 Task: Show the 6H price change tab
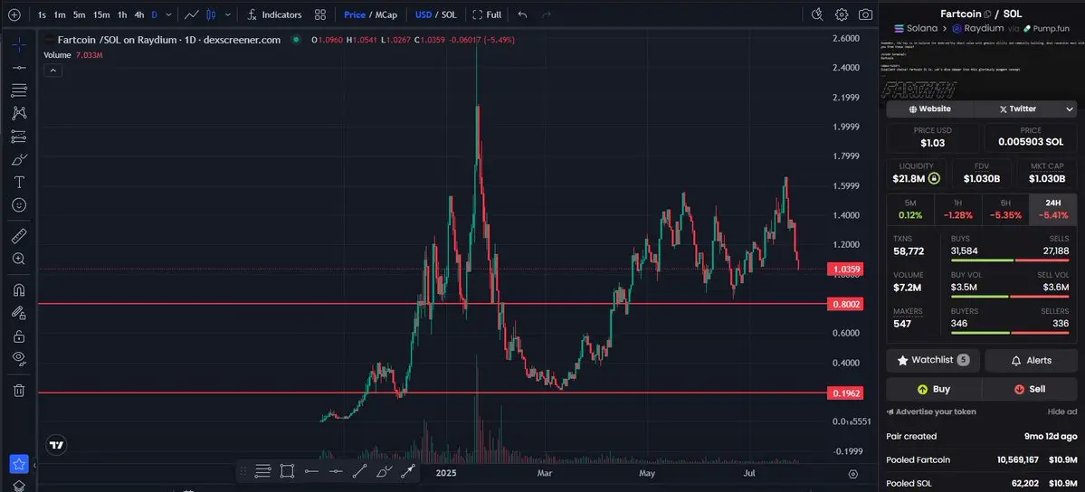1005,210
